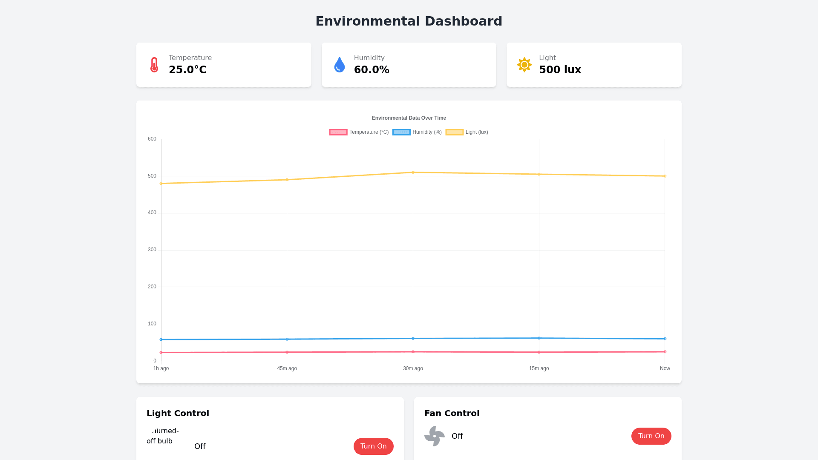
Task: Toggle Humidity (%) legend series
Action: click(x=427, y=132)
